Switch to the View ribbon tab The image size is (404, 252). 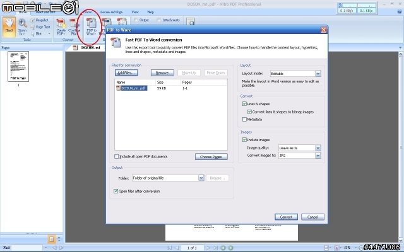[134, 12]
